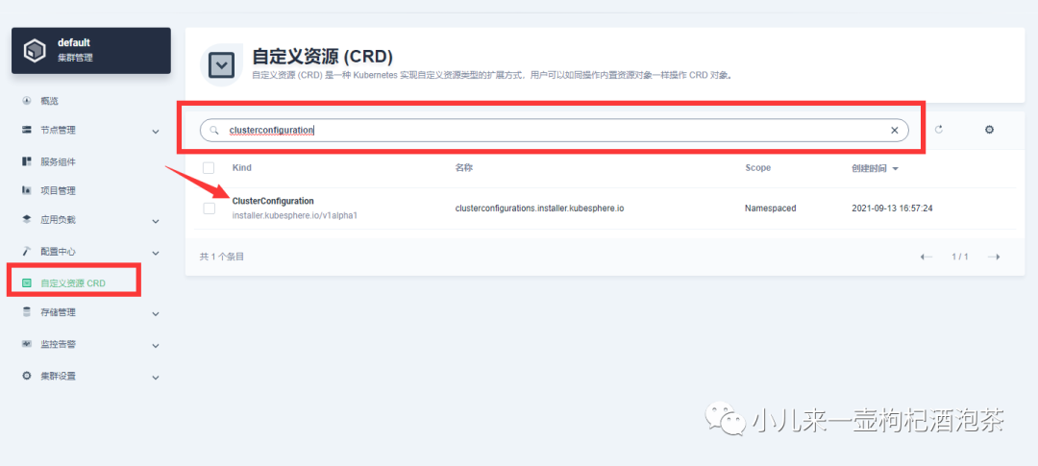Expand the 存储管理 chevron

[x=156, y=314]
